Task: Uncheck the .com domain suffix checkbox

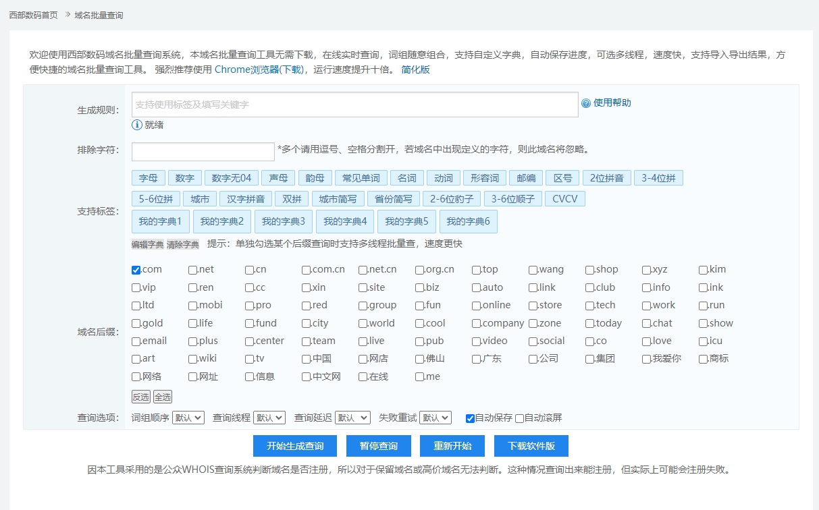Action: click(x=136, y=270)
